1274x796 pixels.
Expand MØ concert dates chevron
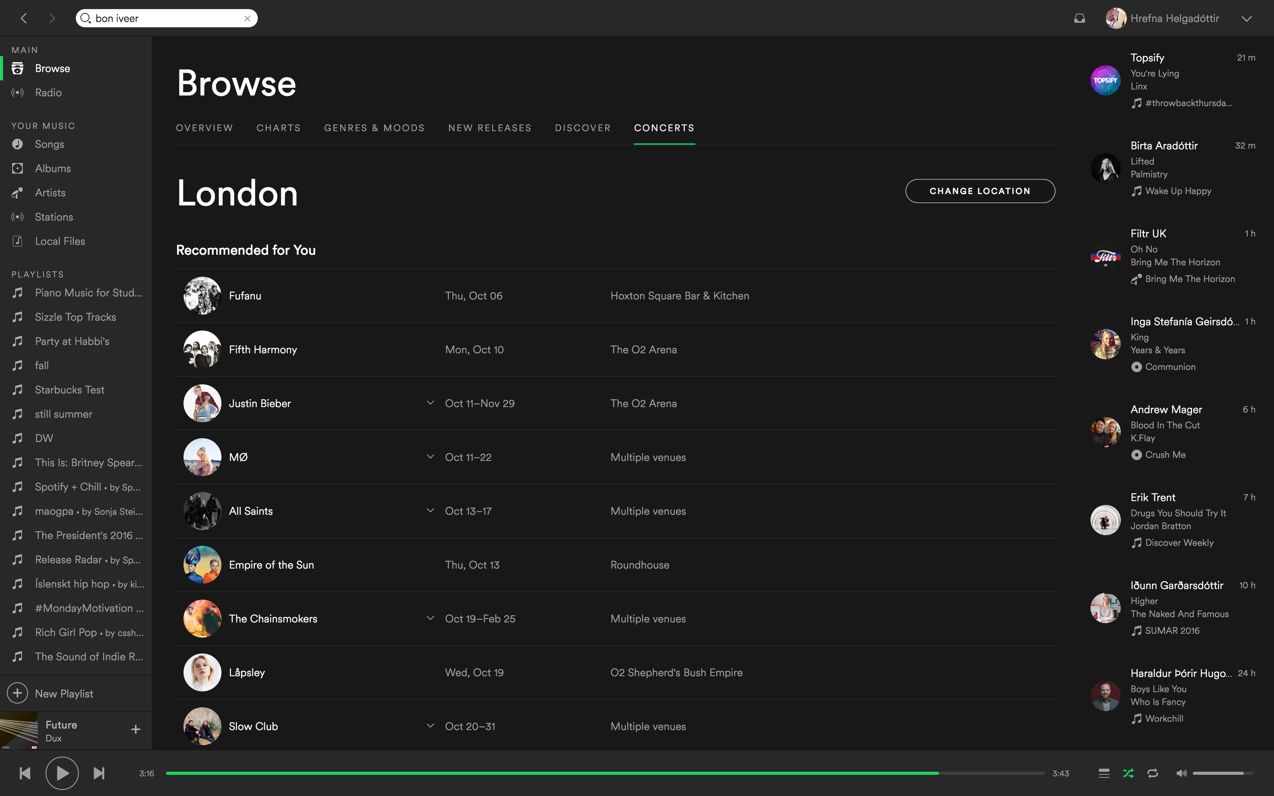click(430, 456)
